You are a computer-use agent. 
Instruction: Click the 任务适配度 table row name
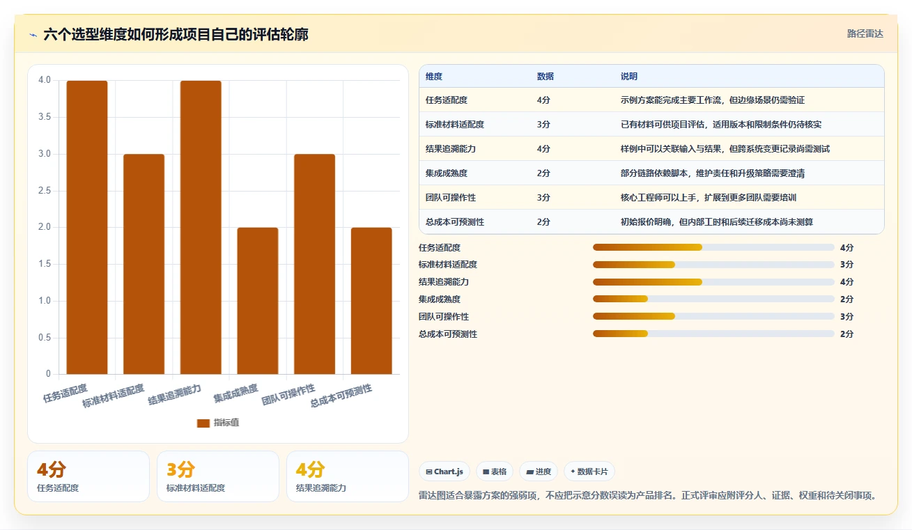click(x=446, y=100)
